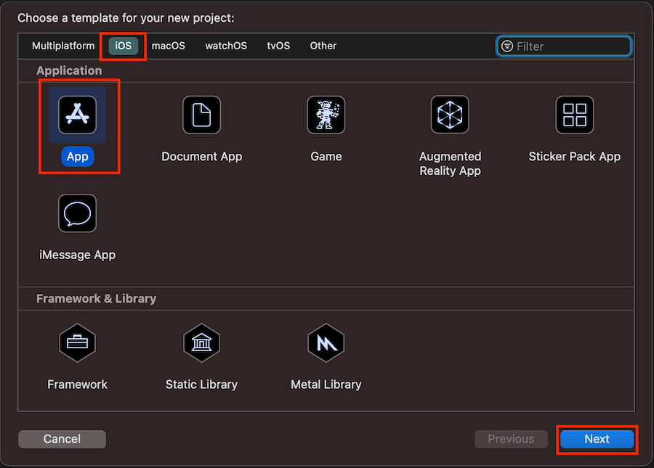Click the Cancel button
The height and width of the screenshot is (468, 654).
62,439
